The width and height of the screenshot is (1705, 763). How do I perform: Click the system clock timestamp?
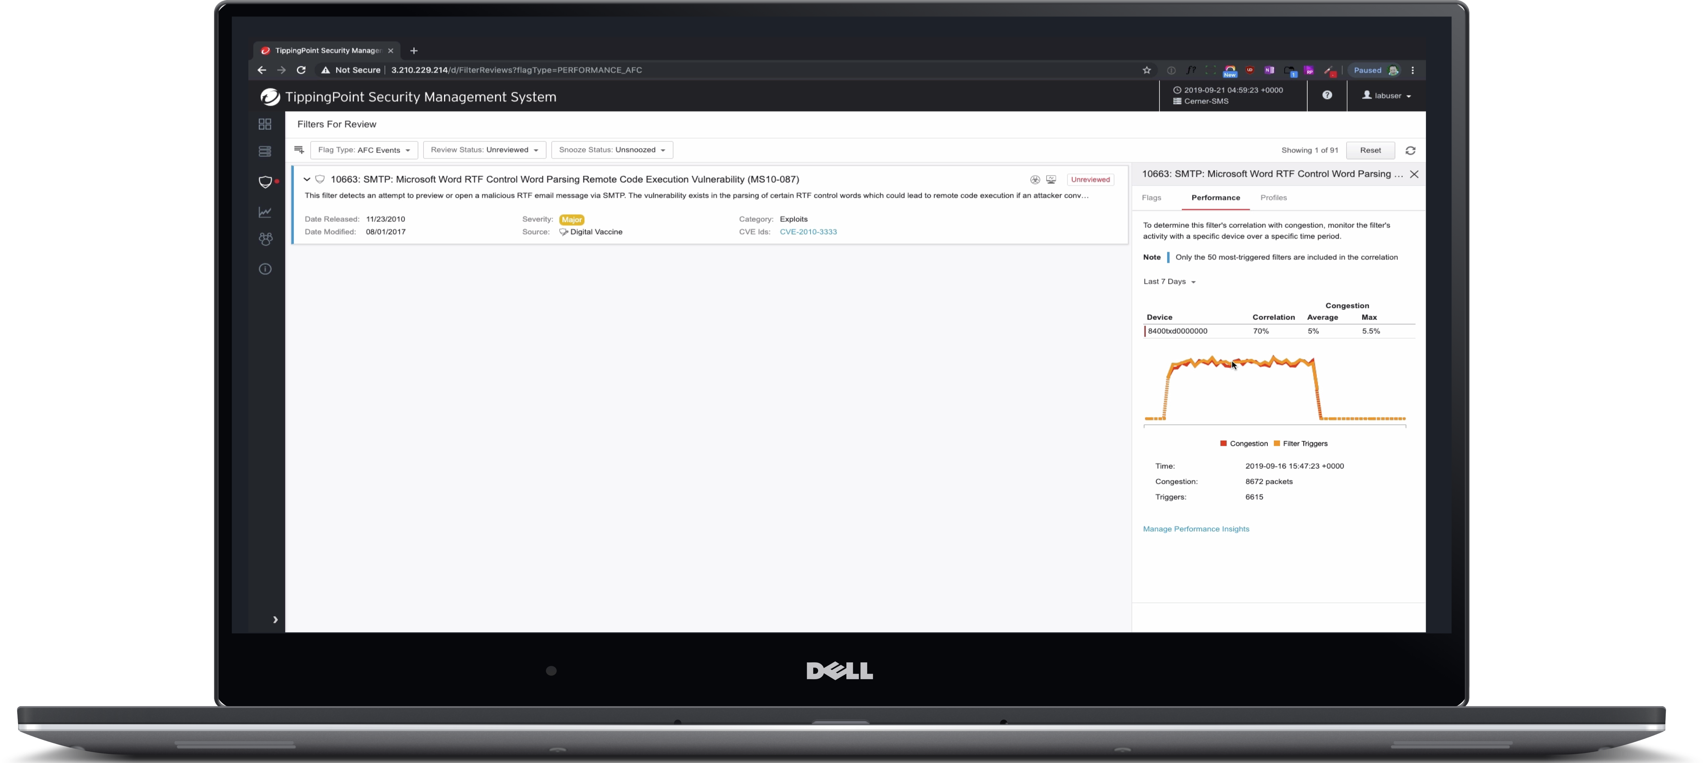pos(1228,90)
